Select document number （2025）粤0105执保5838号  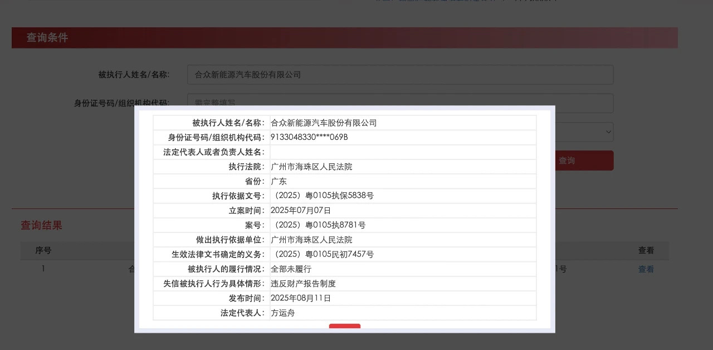tap(322, 196)
